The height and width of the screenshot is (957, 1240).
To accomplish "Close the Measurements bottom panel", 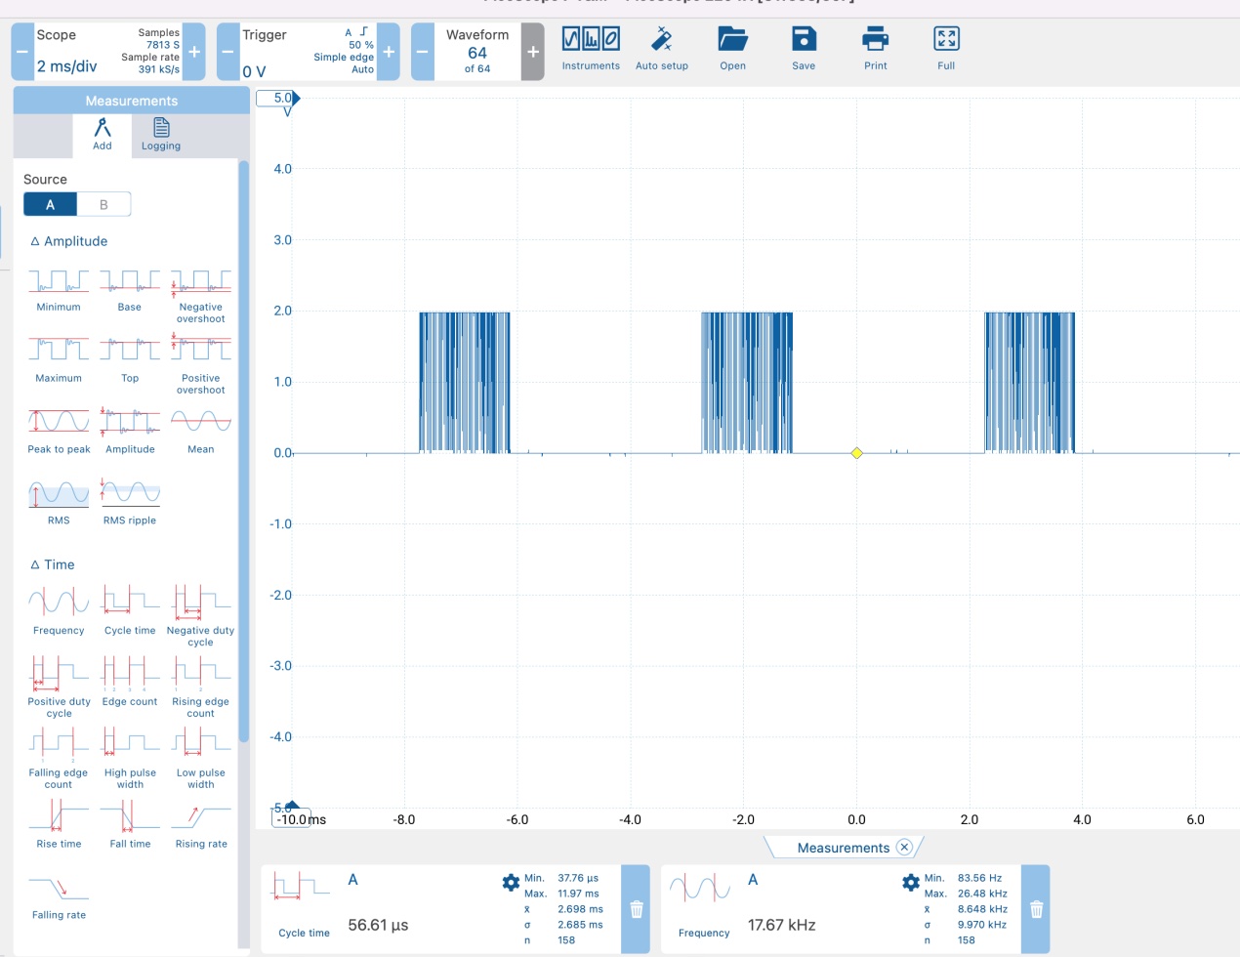I will pyautogui.click(x=904, y=847).
